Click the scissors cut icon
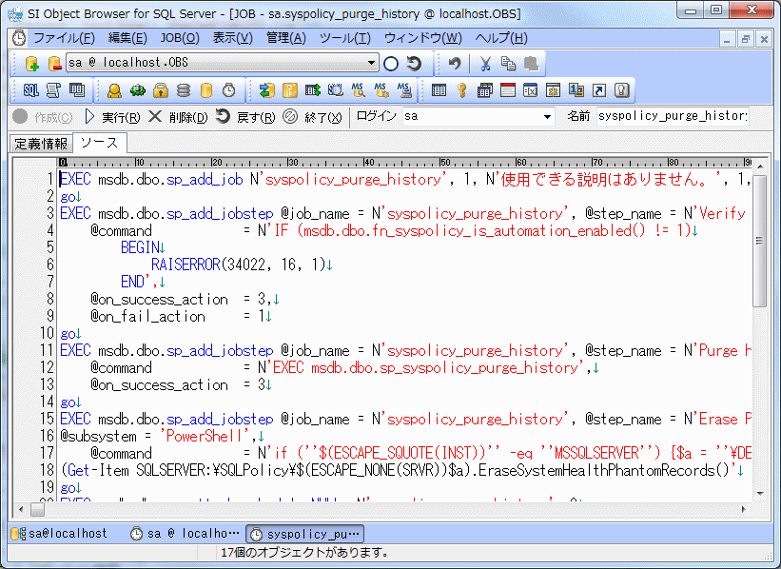 coord(484,64)
